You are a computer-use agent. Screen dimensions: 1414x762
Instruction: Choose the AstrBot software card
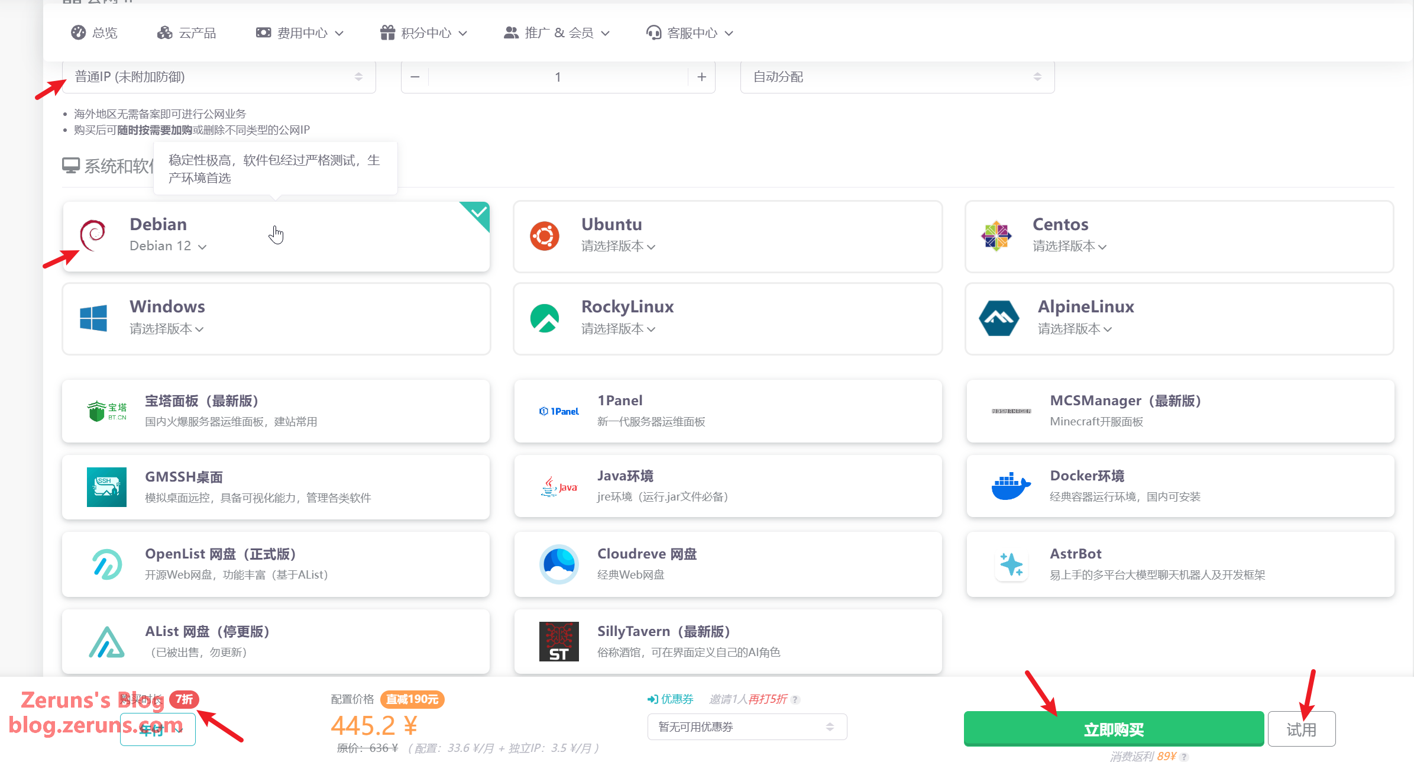click(x=1180, y=564)
